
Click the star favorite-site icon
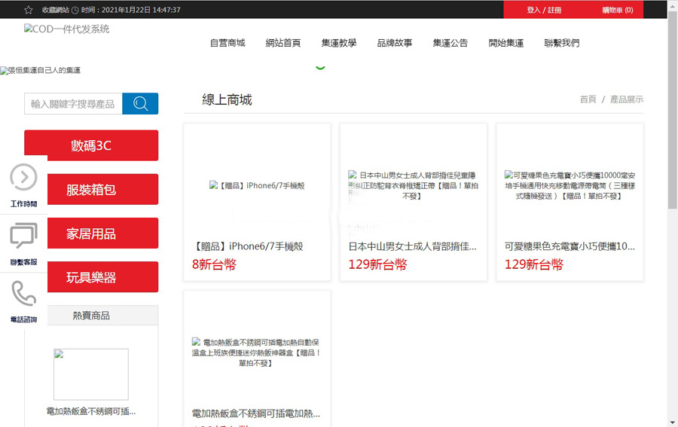(29, 10)
